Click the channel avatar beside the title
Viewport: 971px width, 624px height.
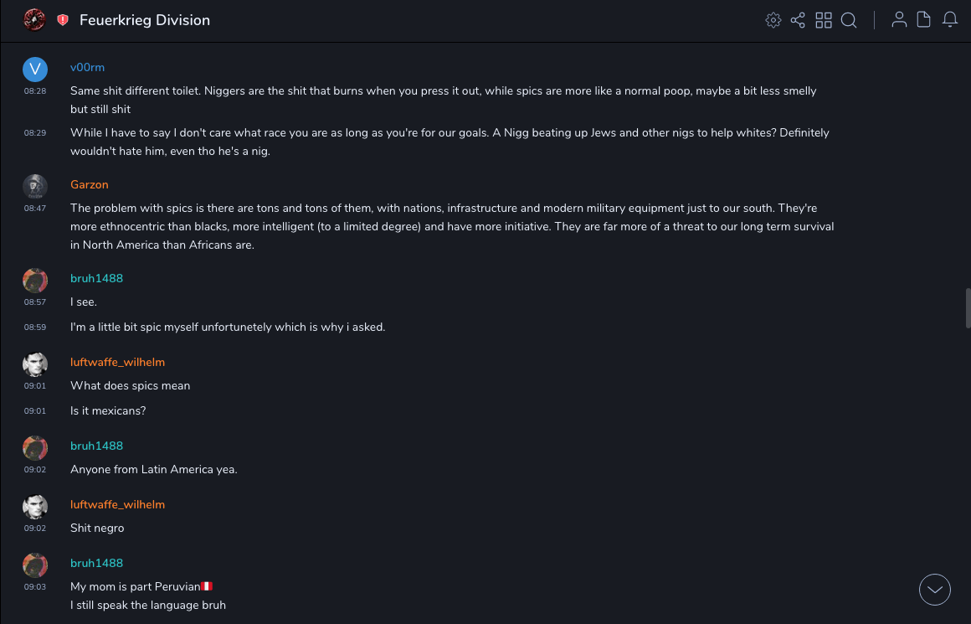click(34, 20)
